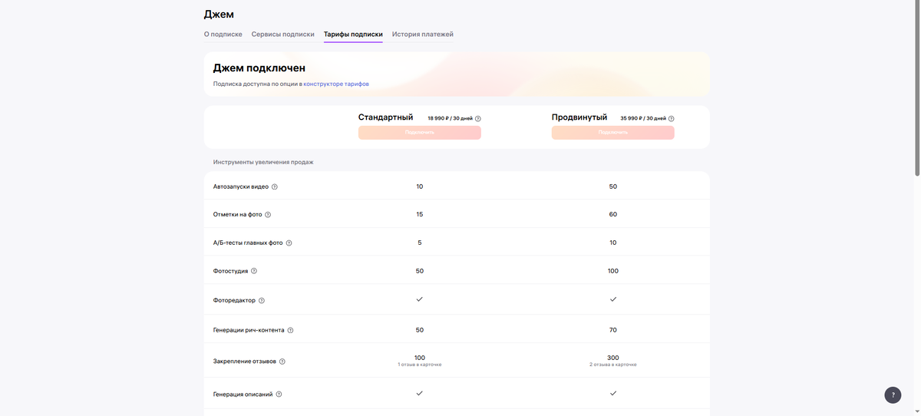Click price 18 990 ₽ / 30 дней
921x416 pixels.
click(450, 119)
